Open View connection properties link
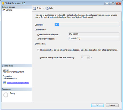 (x=18, y=82)
